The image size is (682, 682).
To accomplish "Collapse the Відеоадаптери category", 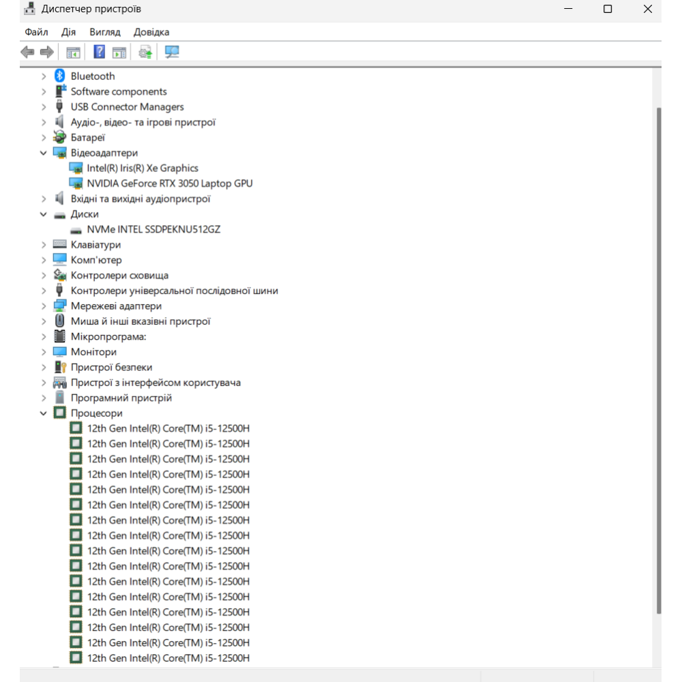I will (44, 153).
